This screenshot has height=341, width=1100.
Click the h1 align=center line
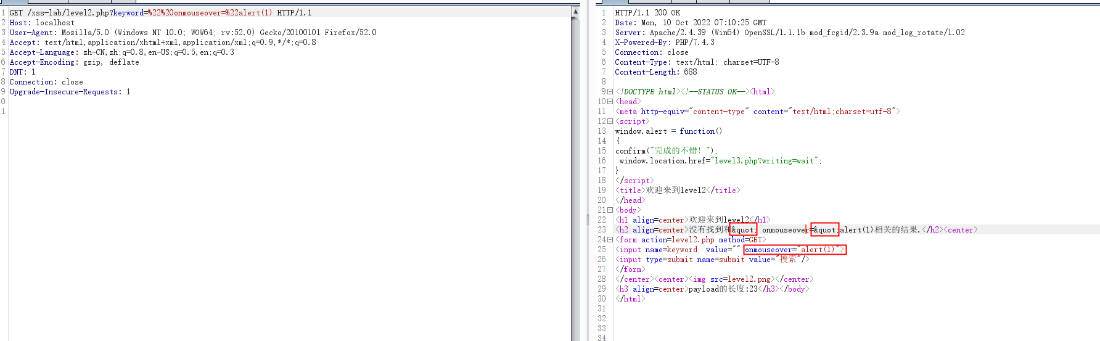click(x=693, y=220)
